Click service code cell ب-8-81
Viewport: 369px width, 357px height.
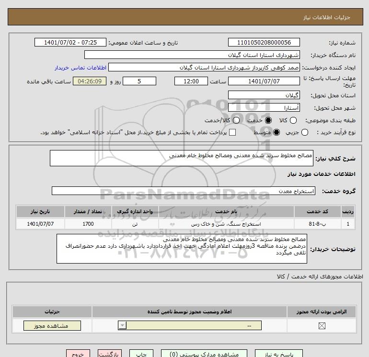click(x=317, y=224)
